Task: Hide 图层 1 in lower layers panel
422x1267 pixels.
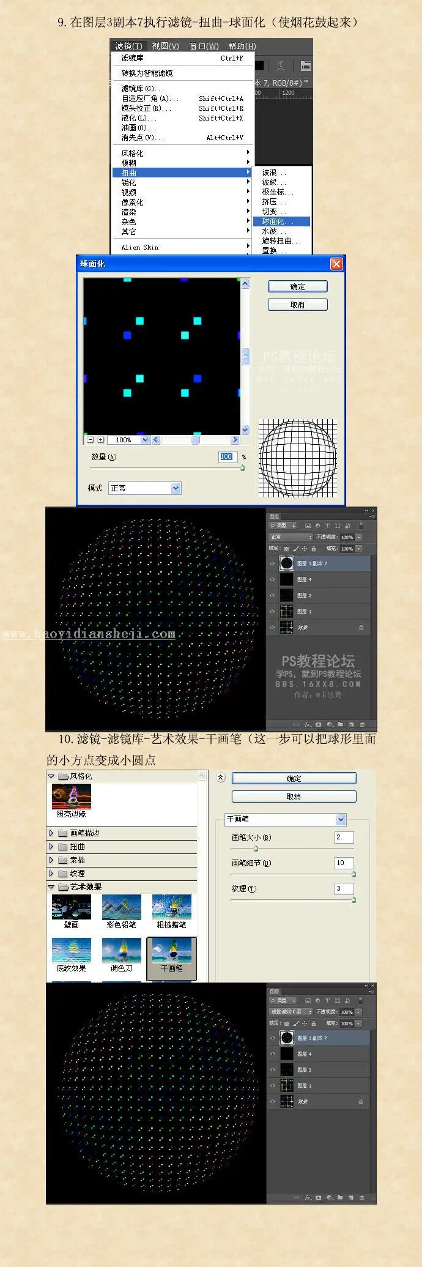Action: 272,1086
